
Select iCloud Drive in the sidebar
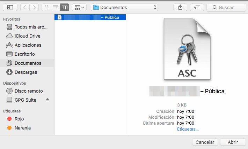pyautogui.click(x=27, y=36)
